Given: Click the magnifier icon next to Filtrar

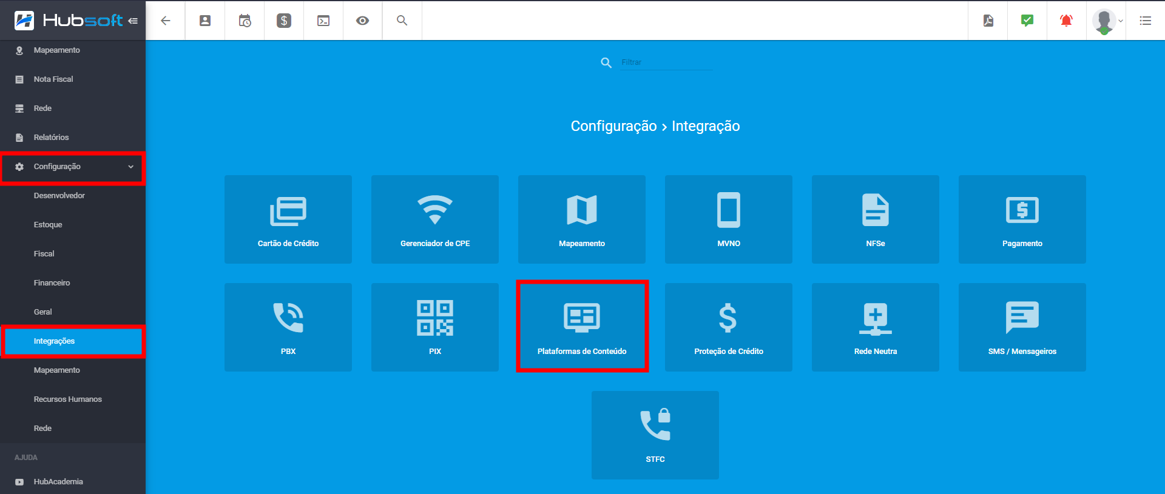Looking at the screenshot, I should [x=606, y=62].
